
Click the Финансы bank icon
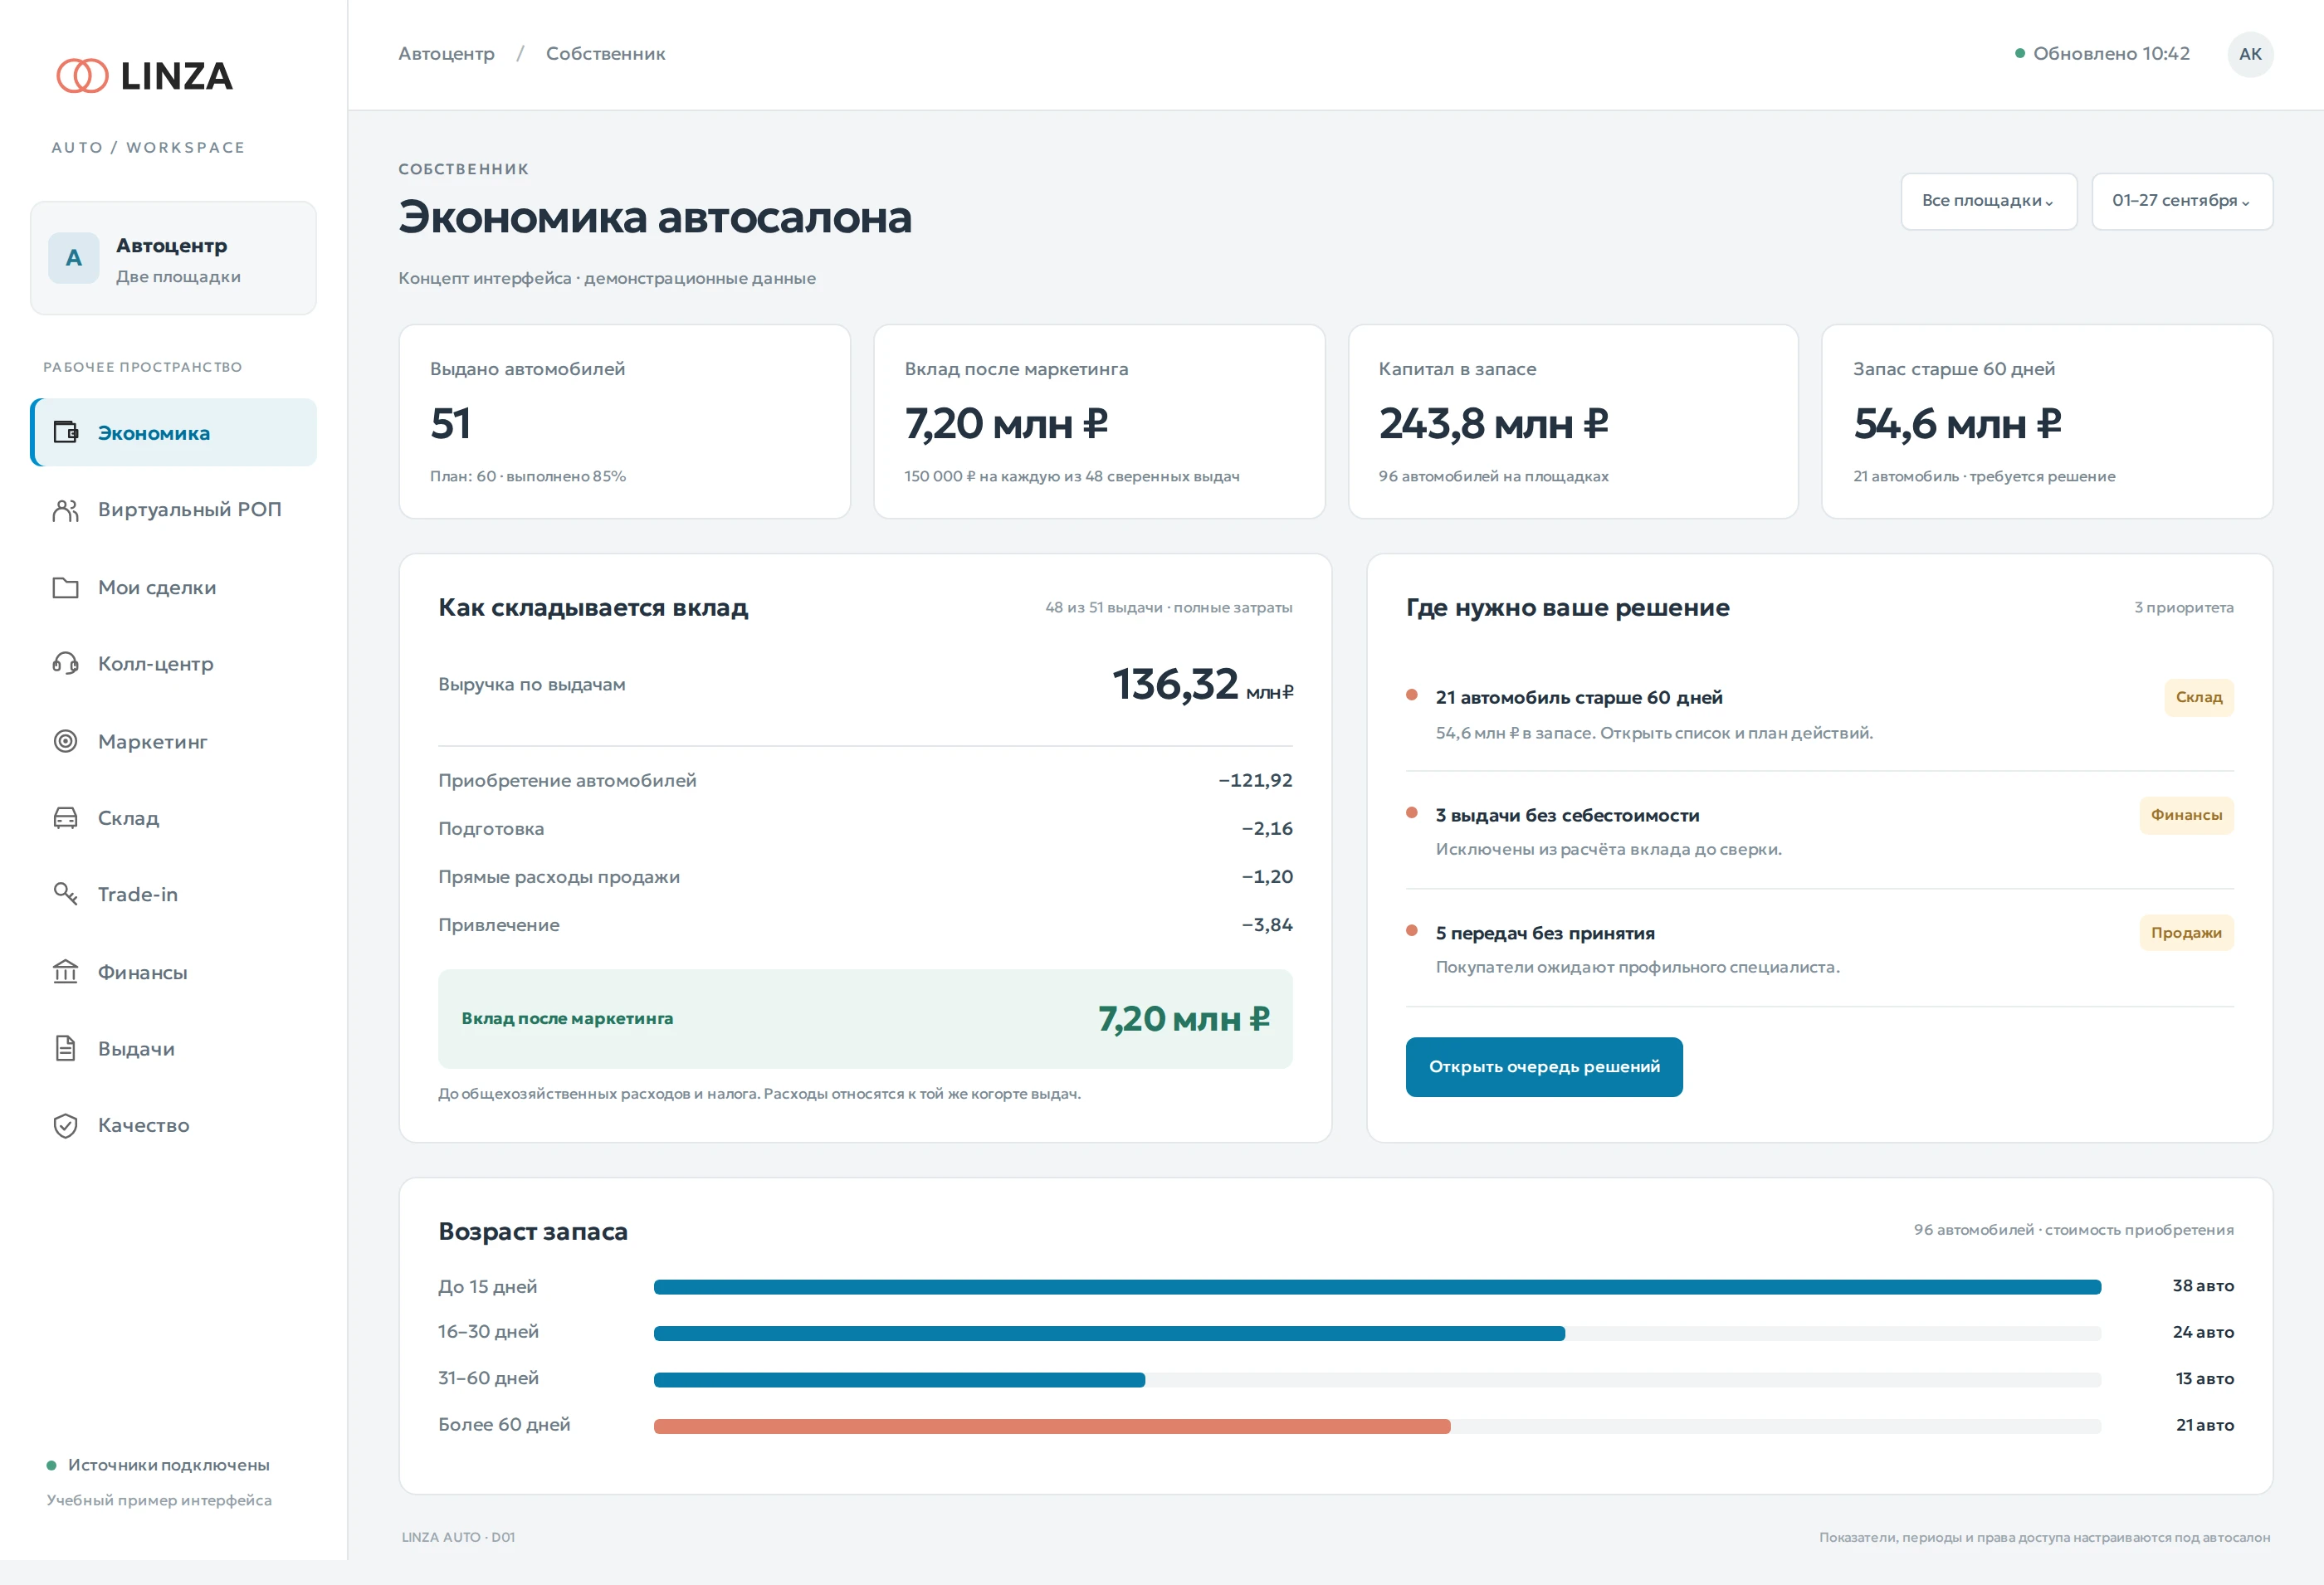(65, 971)
